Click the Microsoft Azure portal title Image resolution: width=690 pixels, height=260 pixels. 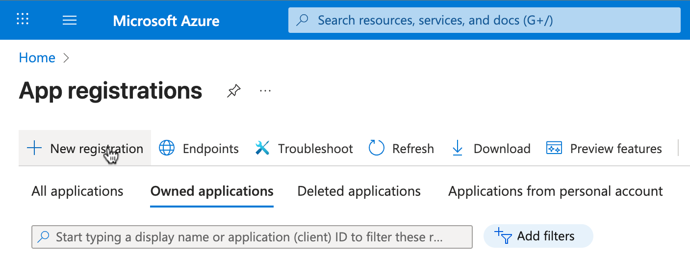click(x=166, y=21)
